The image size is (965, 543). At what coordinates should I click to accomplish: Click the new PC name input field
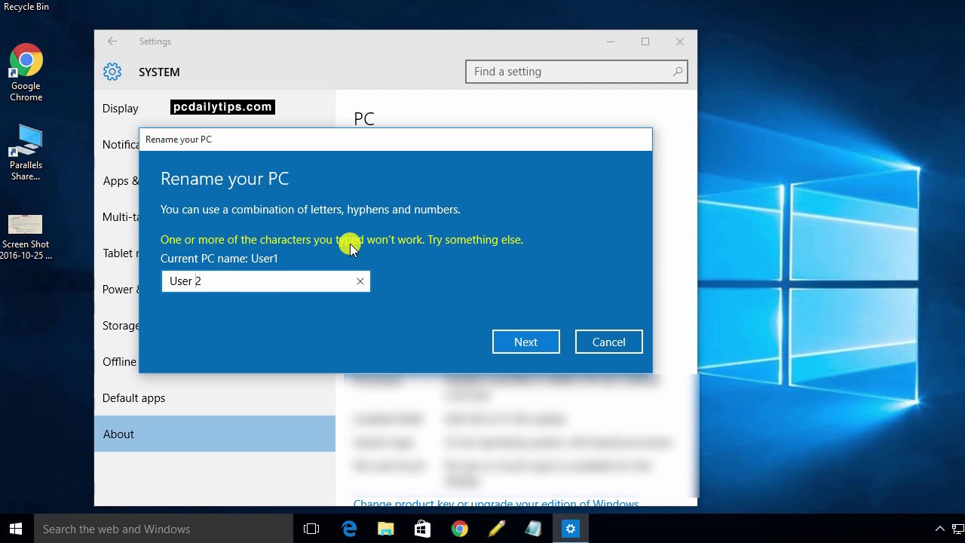(x=256, y=281)
